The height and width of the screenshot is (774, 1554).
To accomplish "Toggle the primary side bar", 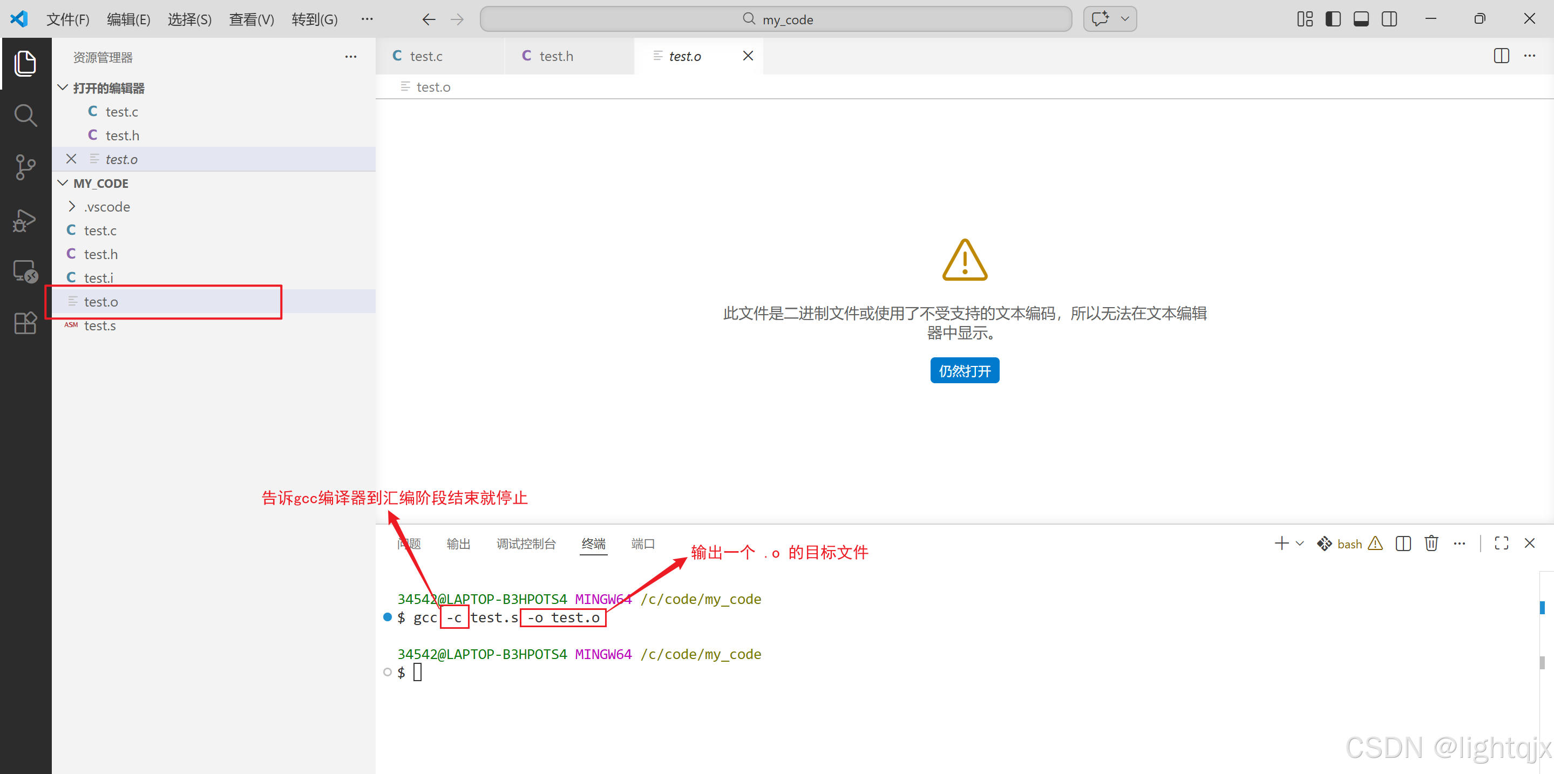I will click(x=1333, y=19).
